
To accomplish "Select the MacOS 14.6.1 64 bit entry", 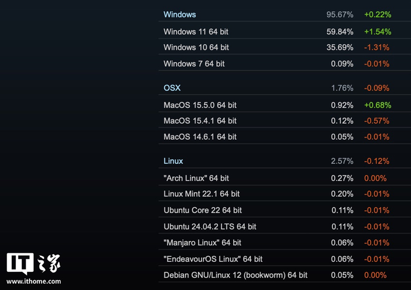I will pyautogui.click(x=200, y=137).
